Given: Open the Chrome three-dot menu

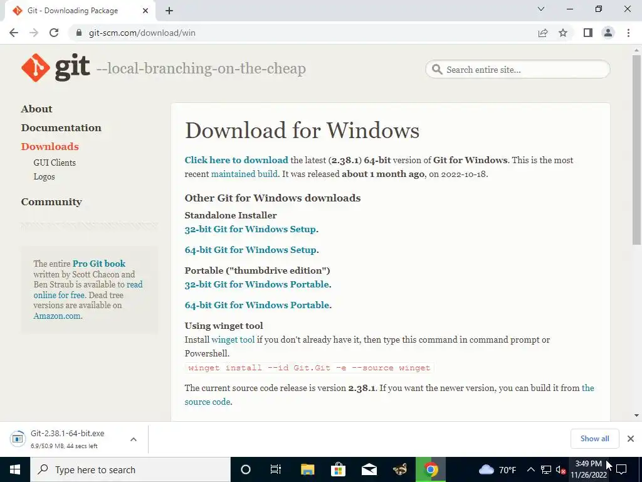Looking at the screenshot, I should point(628,33).
